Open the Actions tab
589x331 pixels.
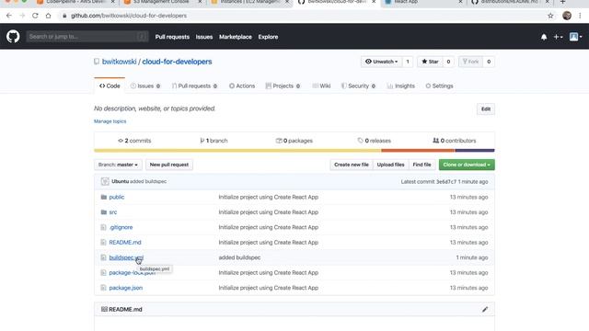tap(242, 86)
